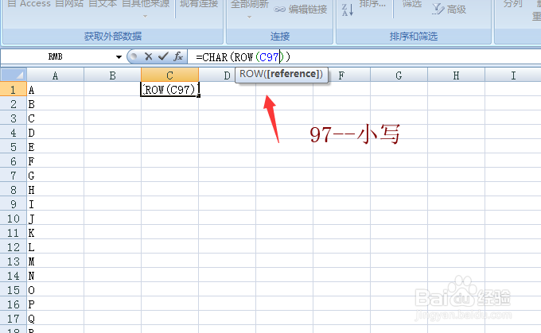The height and width of the screenshot is (333, 541).
Task: Expand Refresh All (全部刷新) dropdown arrow
Action: coord(250,17)
